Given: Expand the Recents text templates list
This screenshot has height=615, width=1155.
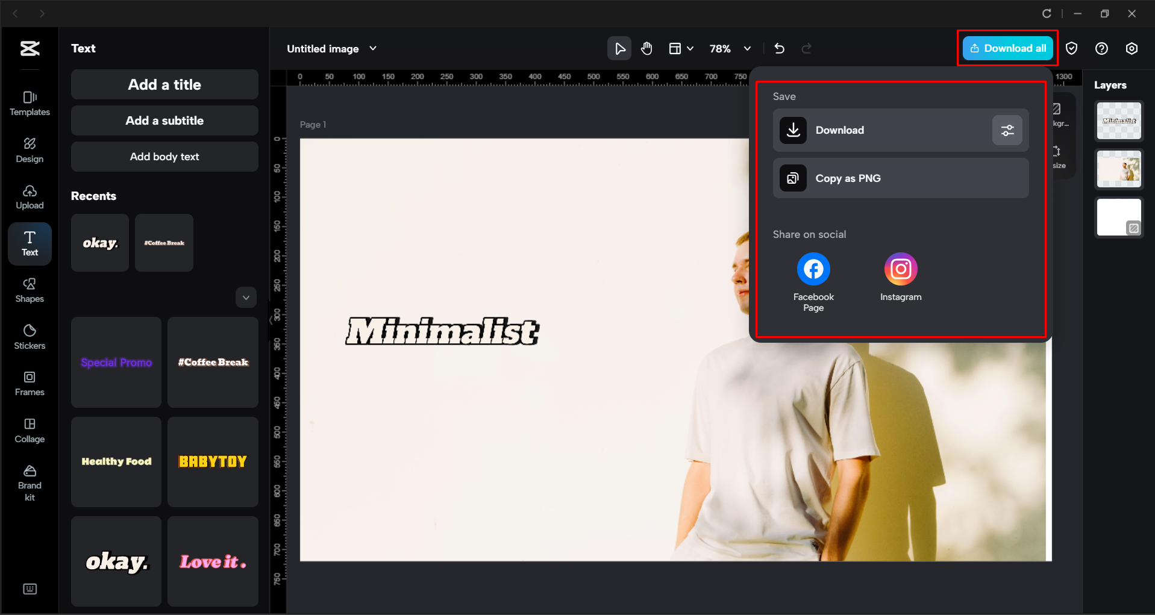Looking at the screenshot, I should 246,297.
